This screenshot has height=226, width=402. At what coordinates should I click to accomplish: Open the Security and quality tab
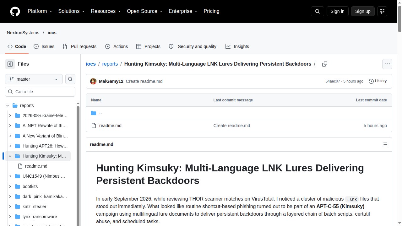[x=193, y=46]
